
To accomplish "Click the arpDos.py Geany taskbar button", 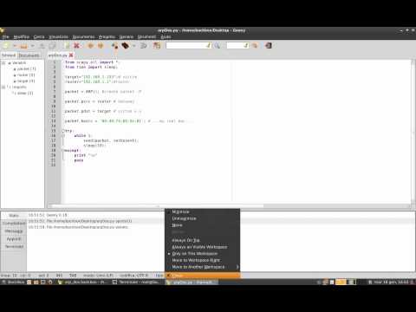I will [x=192, y=282].
